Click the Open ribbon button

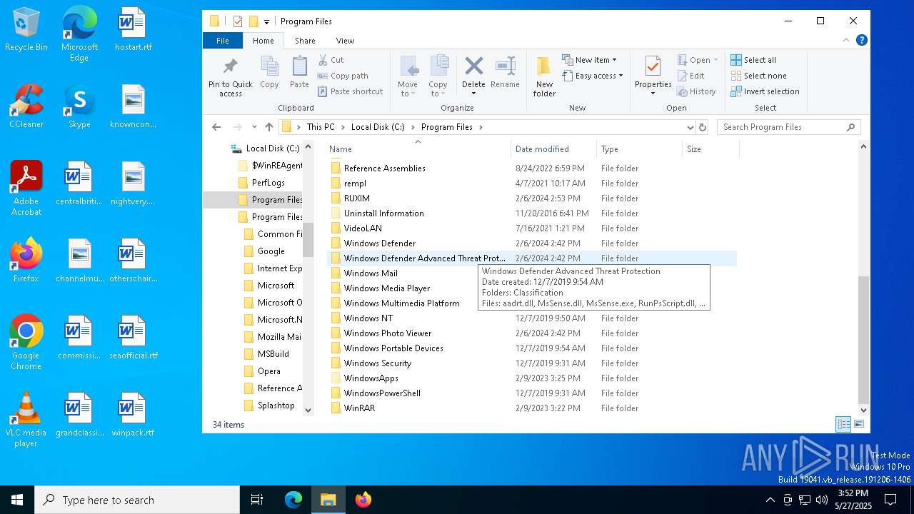[x=698, y=60]
